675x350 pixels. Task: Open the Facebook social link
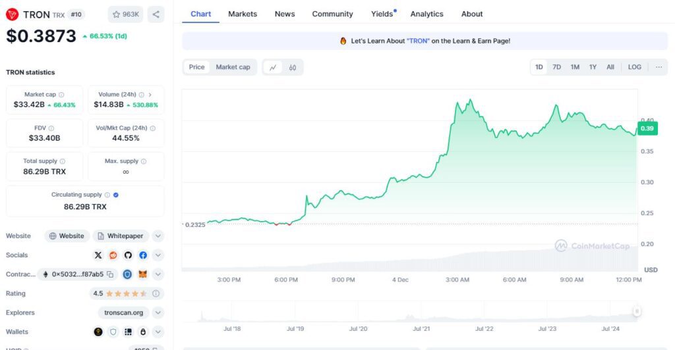point(143,255)
